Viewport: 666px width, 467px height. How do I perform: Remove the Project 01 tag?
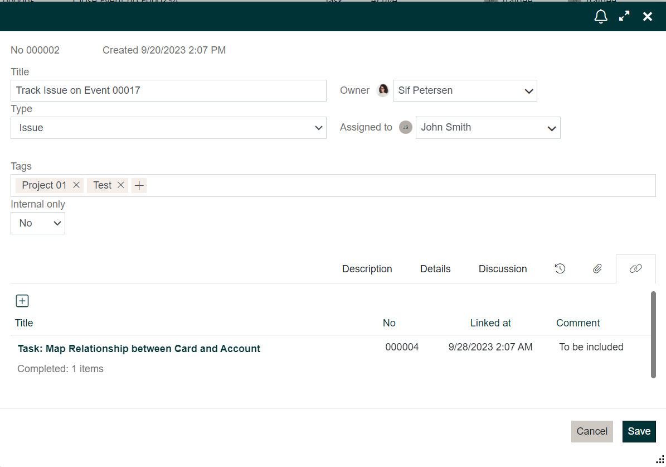[77, 185]
